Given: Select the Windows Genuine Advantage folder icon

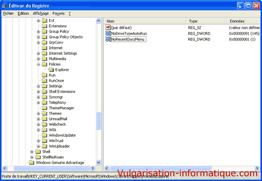Looking at the screenshot, I should coord(31,162).
